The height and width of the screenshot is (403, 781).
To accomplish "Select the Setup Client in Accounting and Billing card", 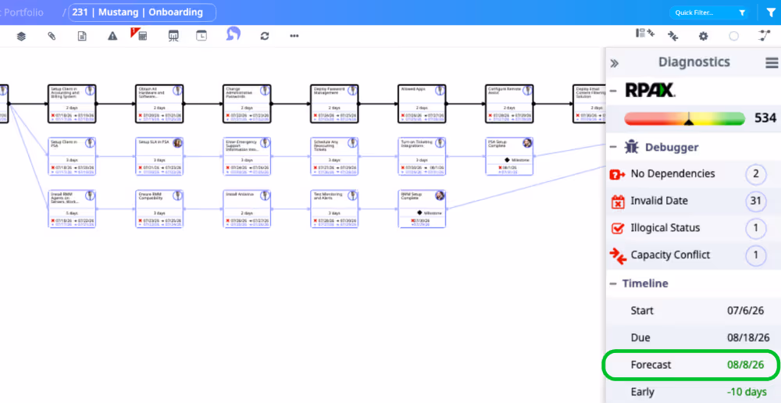I will (72, 104).
